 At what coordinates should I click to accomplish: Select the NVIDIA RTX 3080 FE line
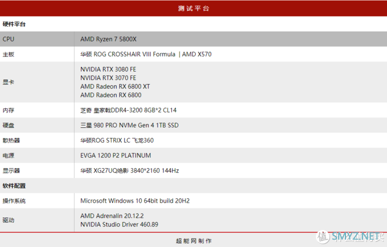[x=108, y=69]
